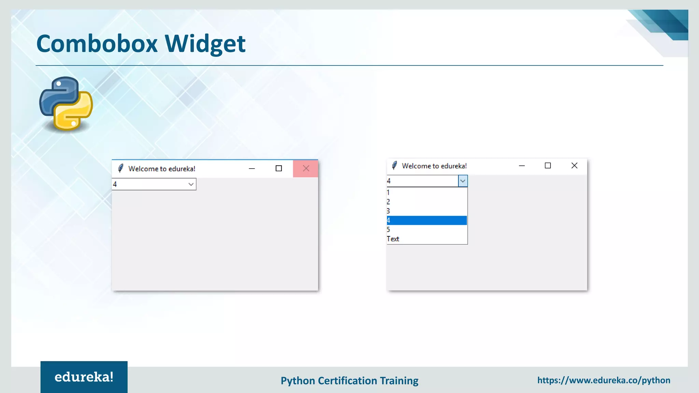Minimize the right Welcome to edureka window
Screen dimensions: 699x393
[522, 166]
